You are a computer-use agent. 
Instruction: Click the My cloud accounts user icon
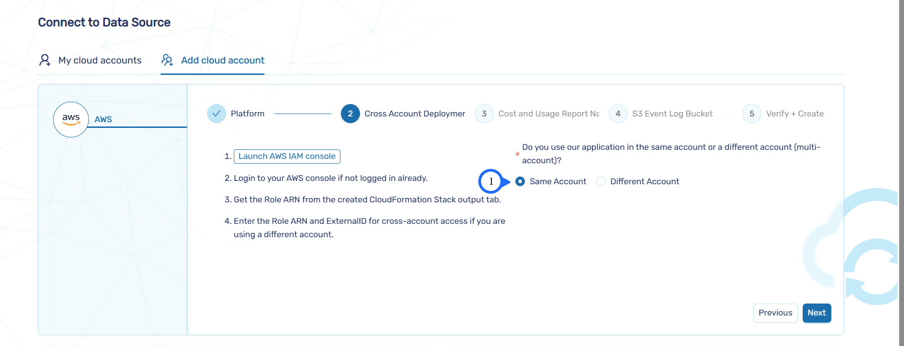45,60
